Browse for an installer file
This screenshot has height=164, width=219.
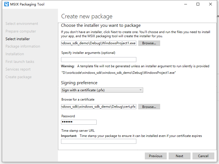(x=149, y=43)
